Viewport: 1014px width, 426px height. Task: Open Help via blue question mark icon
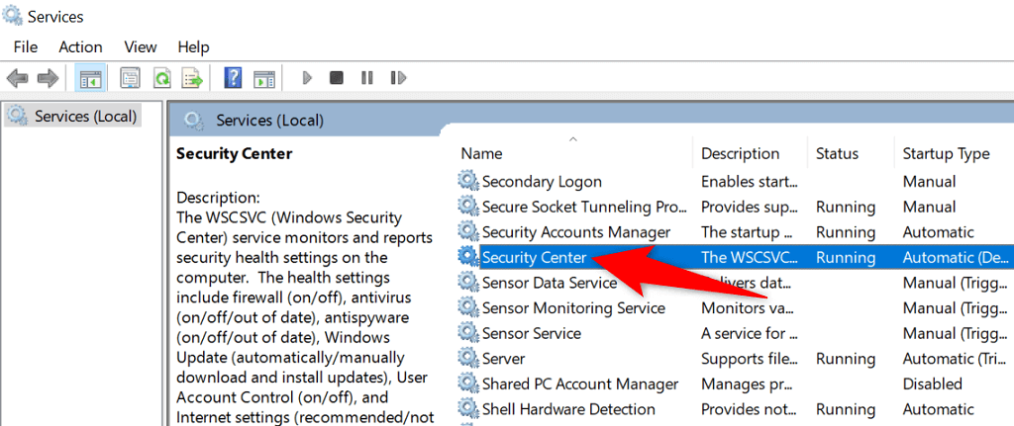[234, 77]
